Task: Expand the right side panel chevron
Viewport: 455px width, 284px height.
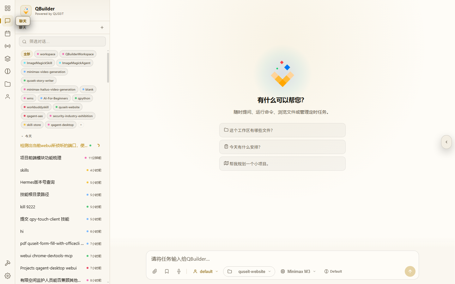Action: click(x=446, y=142)
